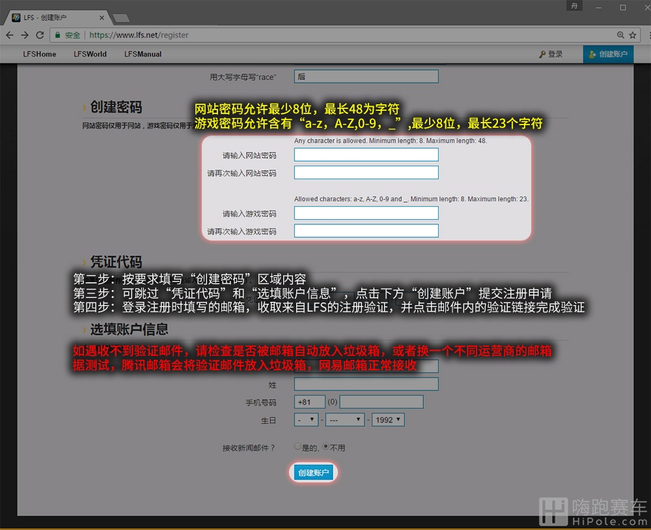
Task: Open the birthday day dropdown
Action: point(306,420)
